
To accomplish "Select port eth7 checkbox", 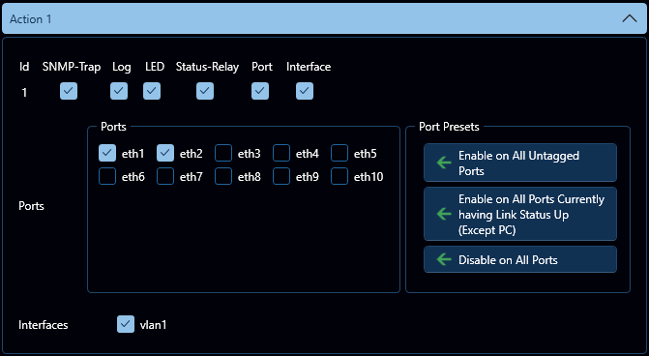I will click(165, 176).
